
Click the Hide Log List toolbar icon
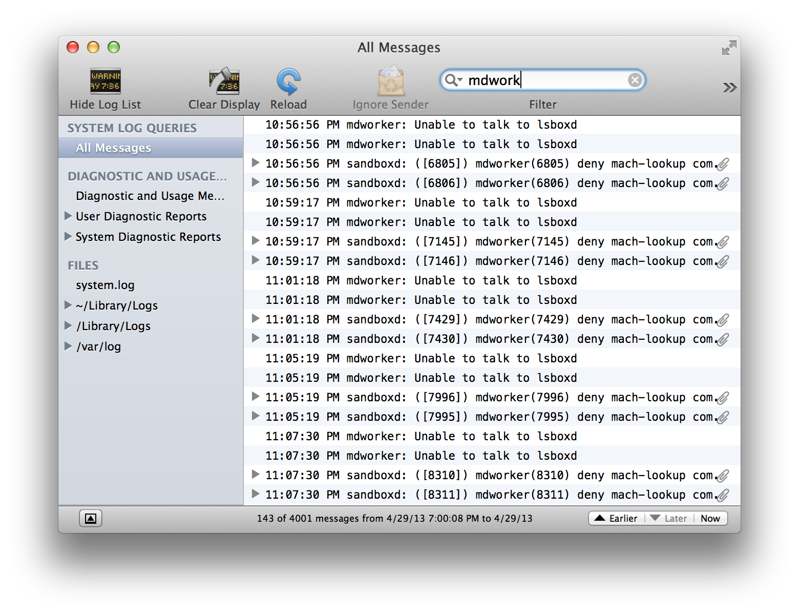[x=106, y=81]
